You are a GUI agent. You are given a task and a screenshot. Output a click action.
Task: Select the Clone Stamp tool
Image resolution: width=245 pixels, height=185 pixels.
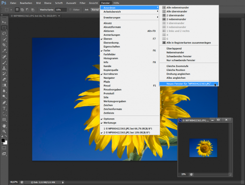tap(4, 68)
